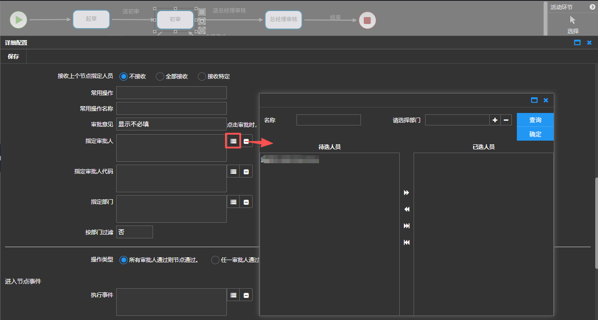Viewport: 598px width, 320px height.
Task: Confirm selection with the 确定 button
Action: point(535,134)
